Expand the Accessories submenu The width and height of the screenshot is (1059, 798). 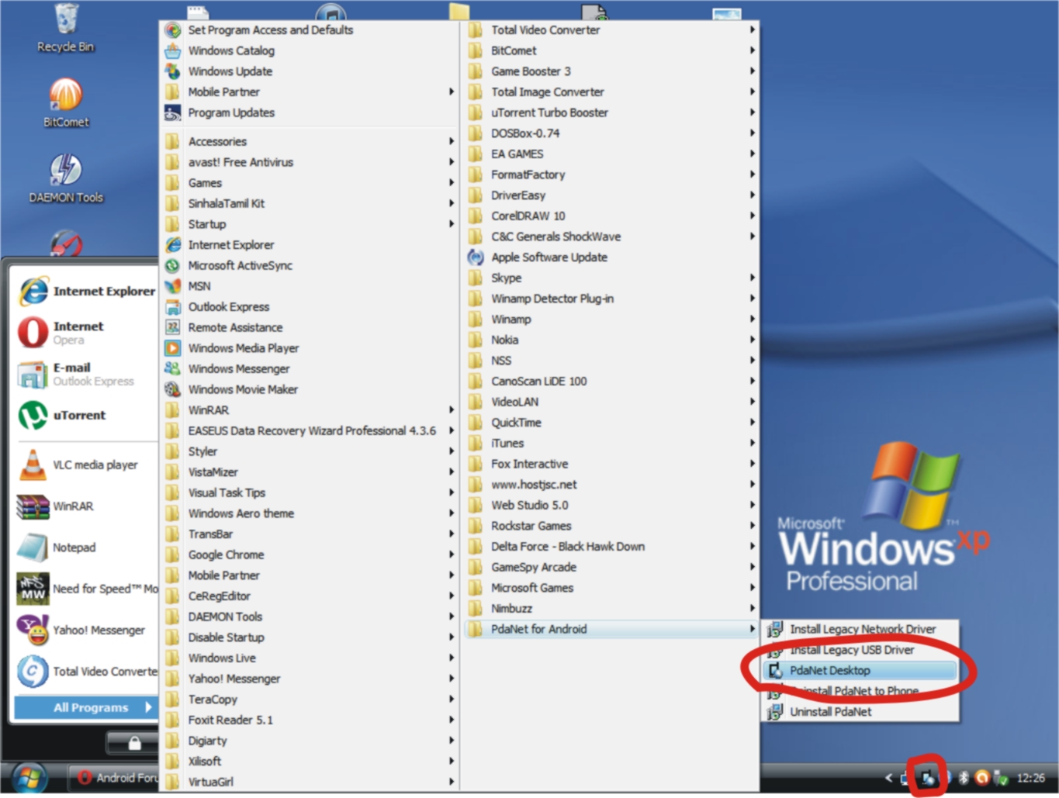pyautogui.click(x=217, y=142)
